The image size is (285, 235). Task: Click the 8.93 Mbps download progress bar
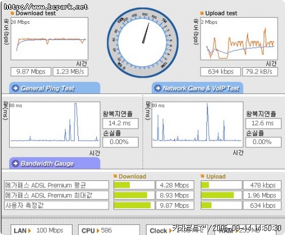click(134, 195)
